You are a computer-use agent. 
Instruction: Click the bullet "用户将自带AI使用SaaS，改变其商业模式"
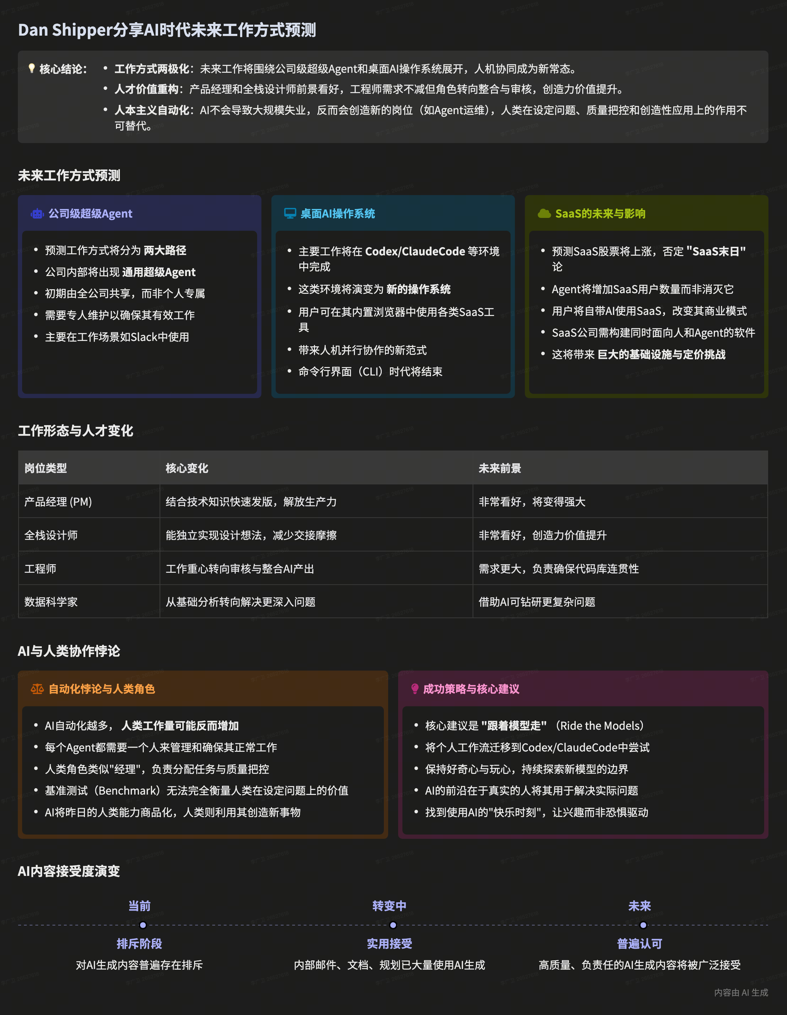coord(649,311)
